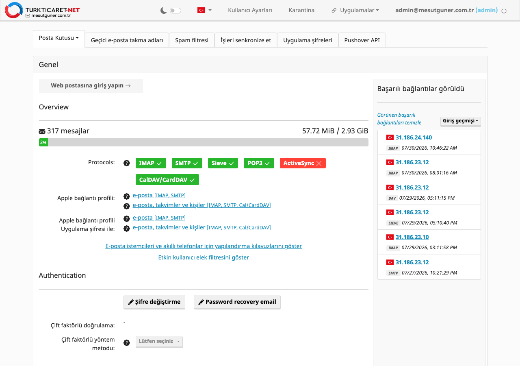This screenshot has height=366, width=520.
Task: Open the Lütfen seçiniz dropdown
Action: (159, 342)
